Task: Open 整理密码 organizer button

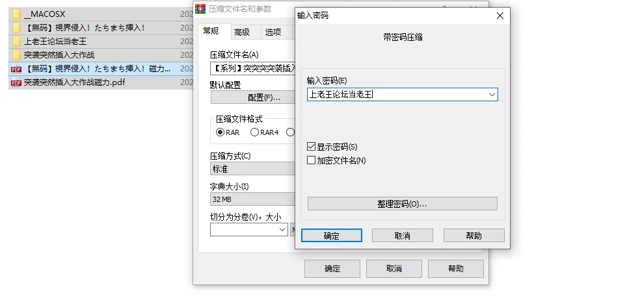Action: pyautogui.click(x=402, y=204)
